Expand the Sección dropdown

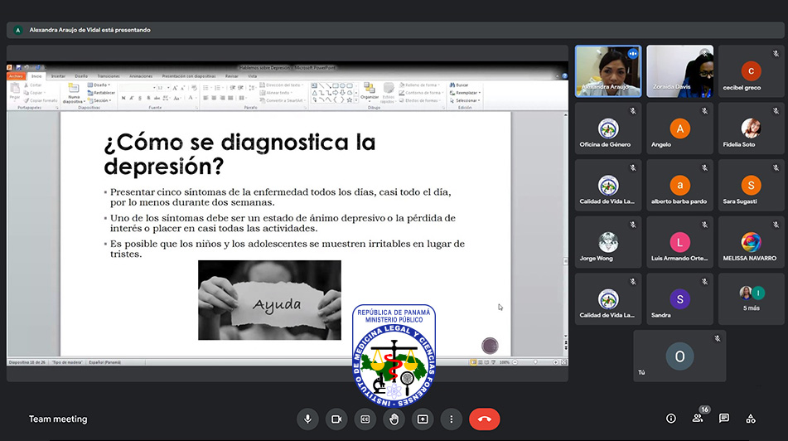point(99,100)
